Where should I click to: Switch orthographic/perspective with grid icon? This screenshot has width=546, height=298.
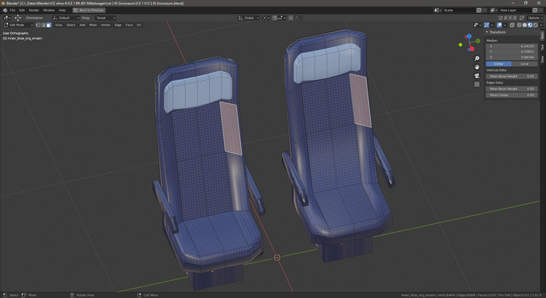(477, 84)
